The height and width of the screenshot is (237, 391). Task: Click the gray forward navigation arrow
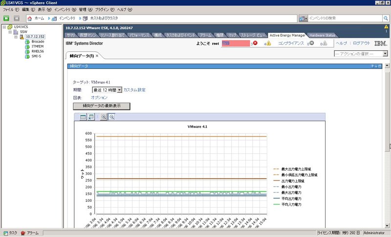(x=17, y=18)
